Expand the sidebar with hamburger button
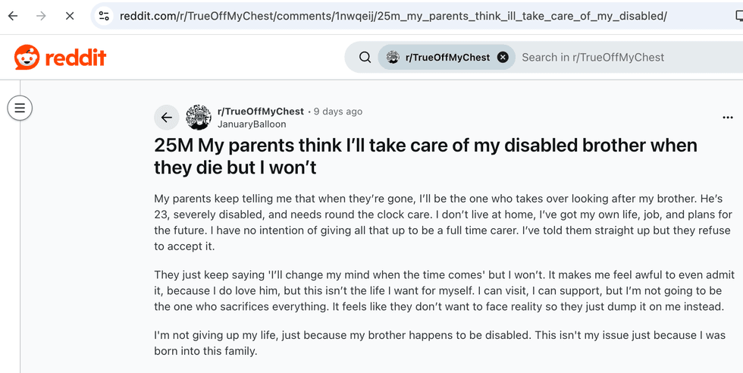This screenshot has width=743, height=373. [x=20, y=108]
